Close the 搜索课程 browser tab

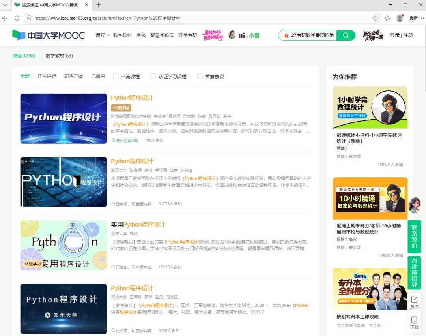click(86, 5)
